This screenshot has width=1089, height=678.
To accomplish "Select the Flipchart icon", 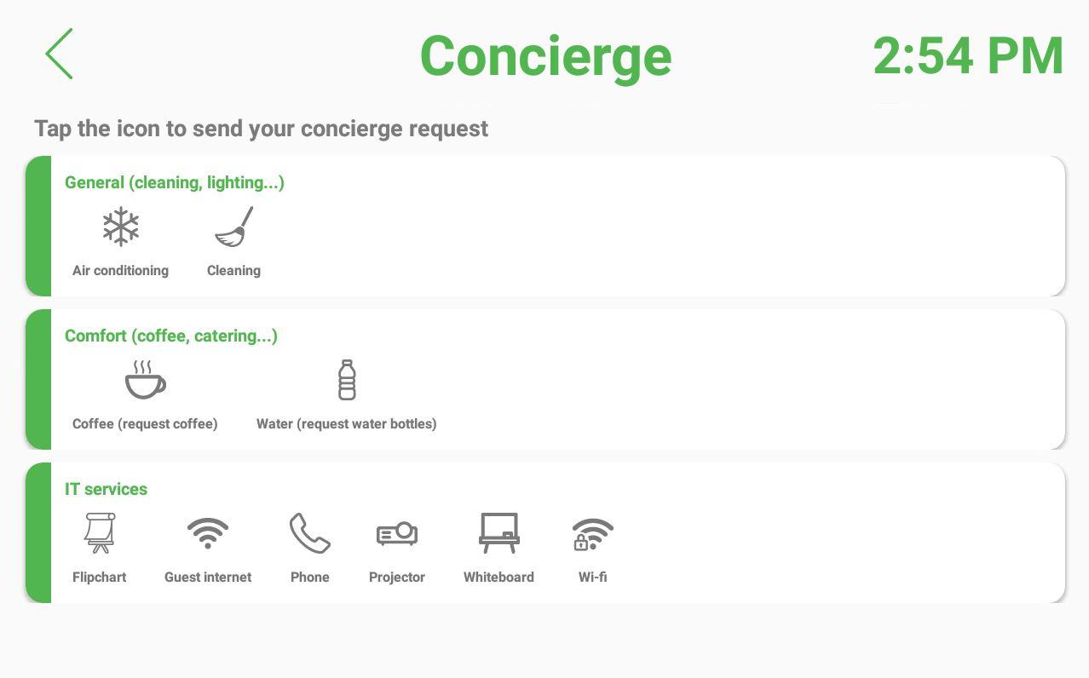I will tap(100, 533).
